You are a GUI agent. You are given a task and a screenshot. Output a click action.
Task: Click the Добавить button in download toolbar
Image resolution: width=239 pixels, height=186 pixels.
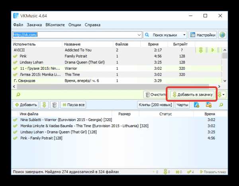25,105
